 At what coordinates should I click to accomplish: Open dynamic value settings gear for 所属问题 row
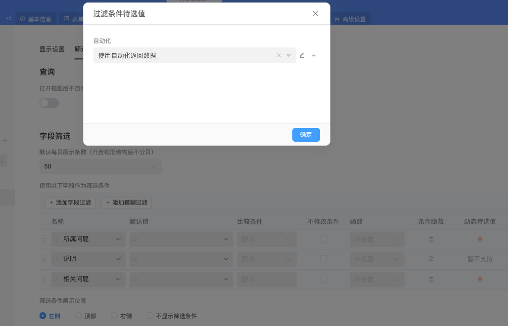(x=479, y=239)
